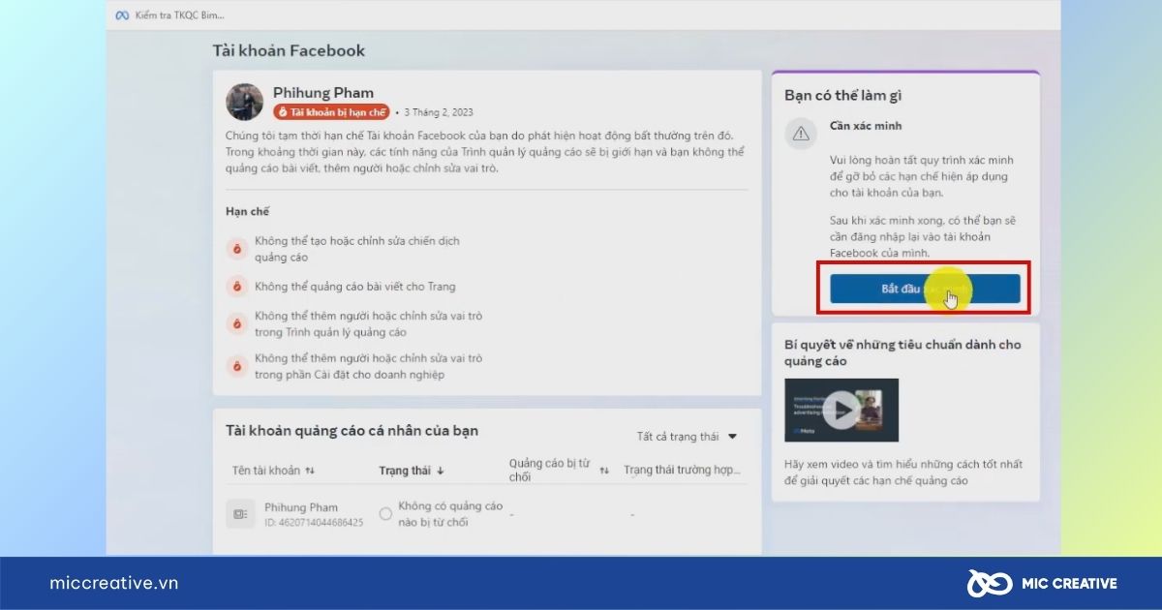Image resolution: width=1162 pixels, height=610 pixels.
Task: Open the Tất cả trạng thái dropdown
Action: (688, 437)
